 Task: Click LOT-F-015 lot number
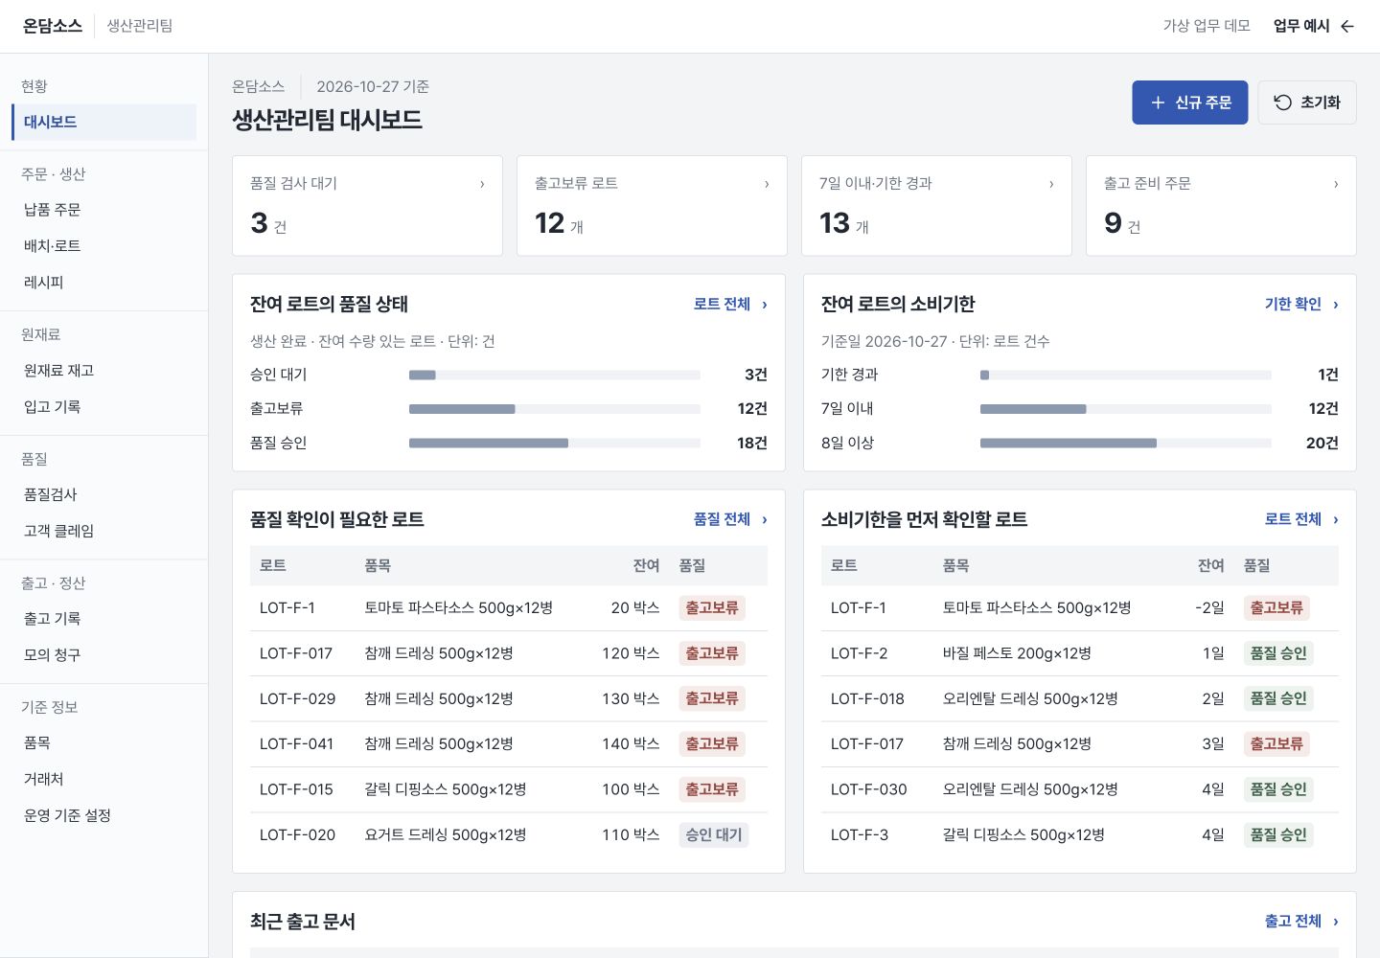click(x=296, y=790)
